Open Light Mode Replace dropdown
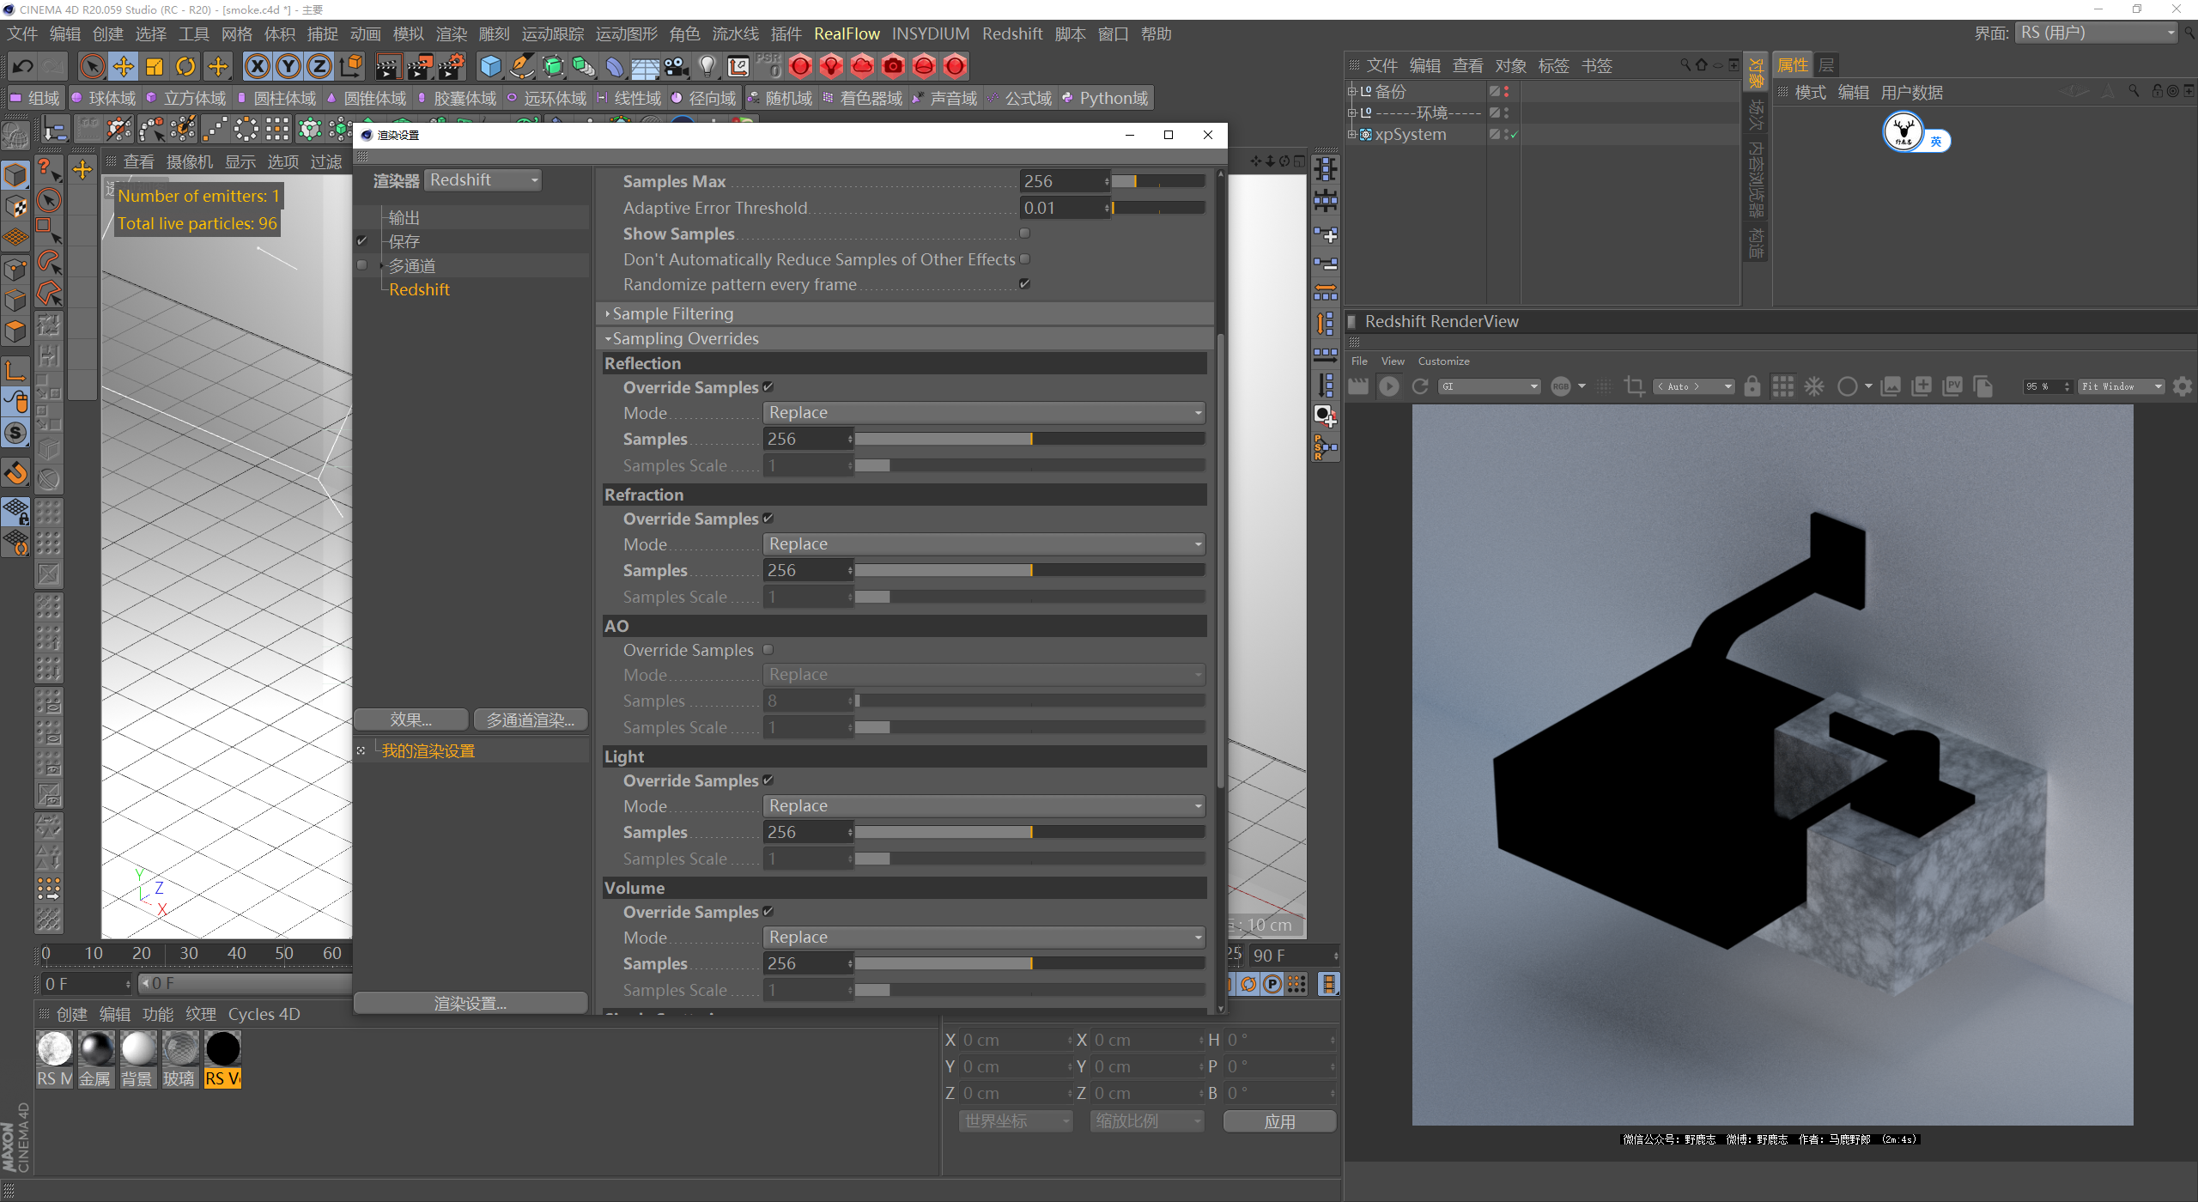 click(x=984, y=806)
